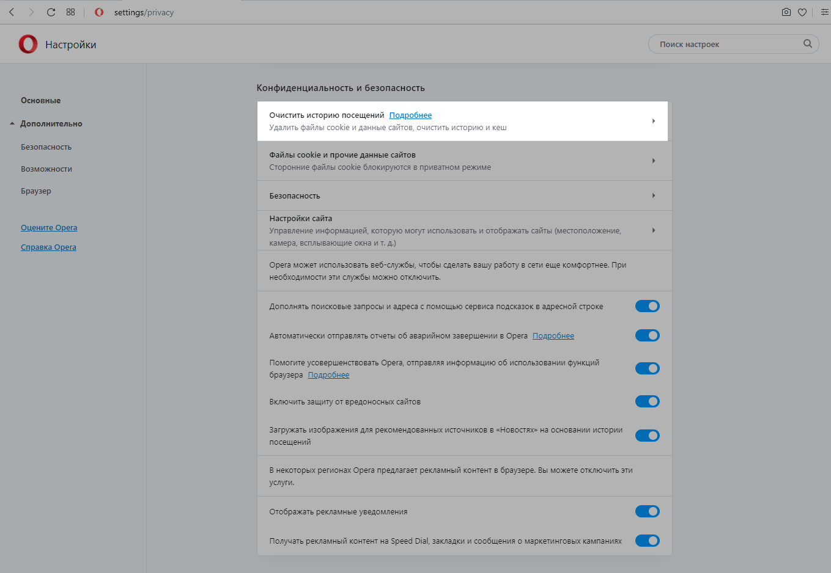Take a snapshot with camera icon
The image size is (831, 573).
tap(786, 12)
